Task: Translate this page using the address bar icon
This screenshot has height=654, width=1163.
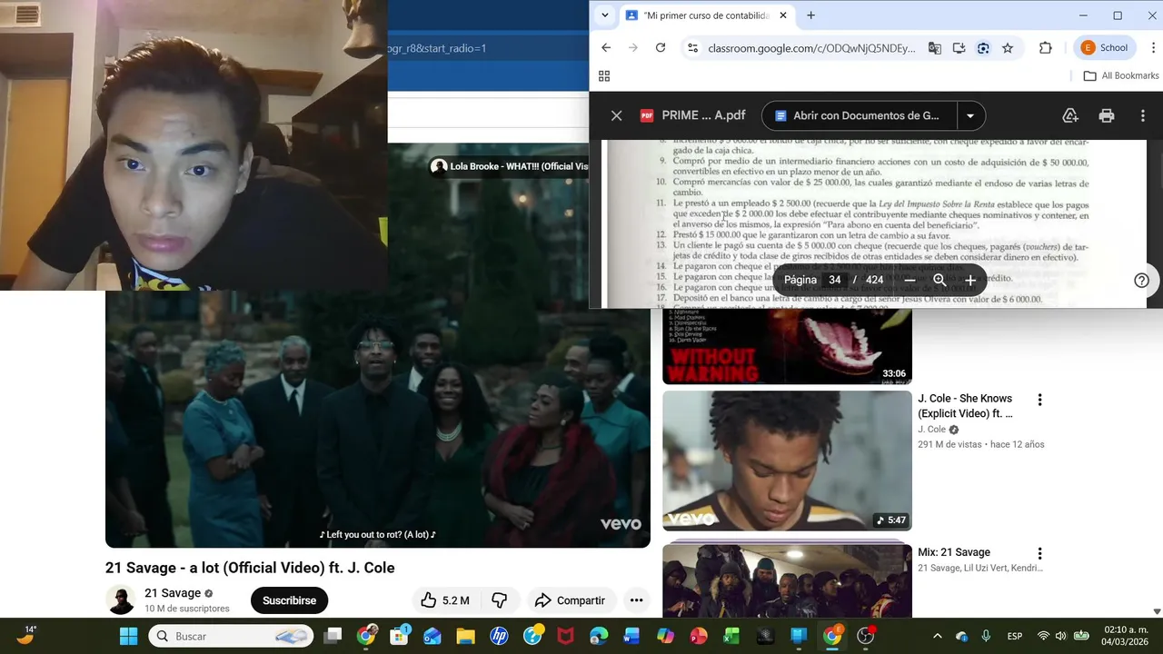Action: (x=934, y=48)
